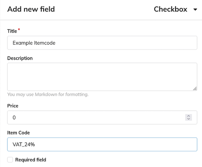Grab the Description textarea resize handle
The height and width of the screenshot is (167, 202).
coord(195,88)
